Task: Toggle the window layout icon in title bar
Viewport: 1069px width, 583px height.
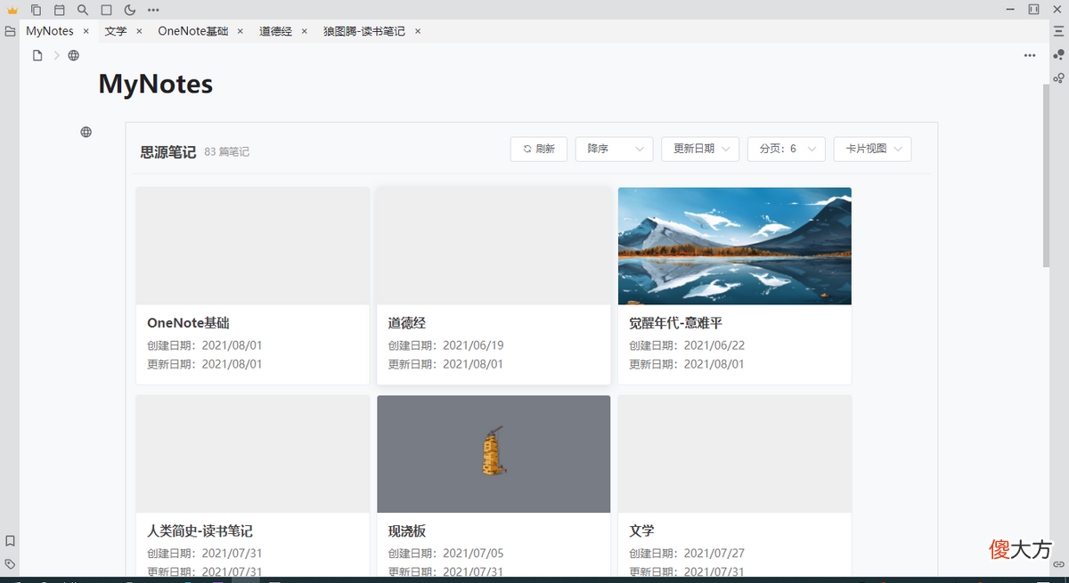Action: 1033,10
